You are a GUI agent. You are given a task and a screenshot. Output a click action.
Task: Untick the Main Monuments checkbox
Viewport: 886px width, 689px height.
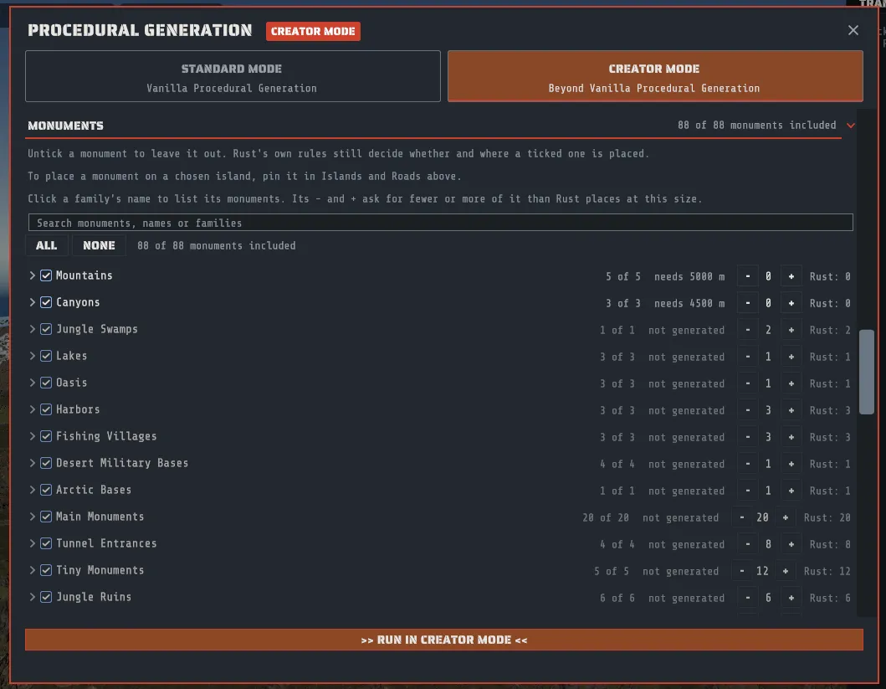[x=46, y=517]
